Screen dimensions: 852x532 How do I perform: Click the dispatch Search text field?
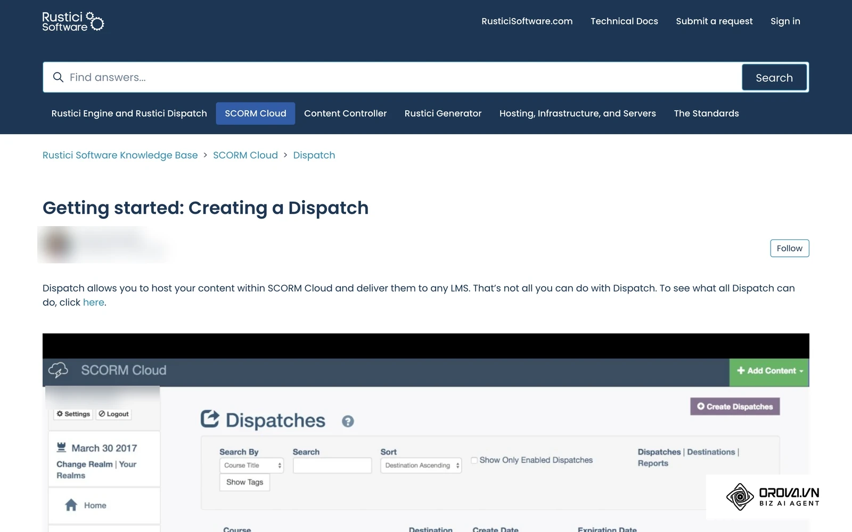pyautogui.click(x=332, y=465)
